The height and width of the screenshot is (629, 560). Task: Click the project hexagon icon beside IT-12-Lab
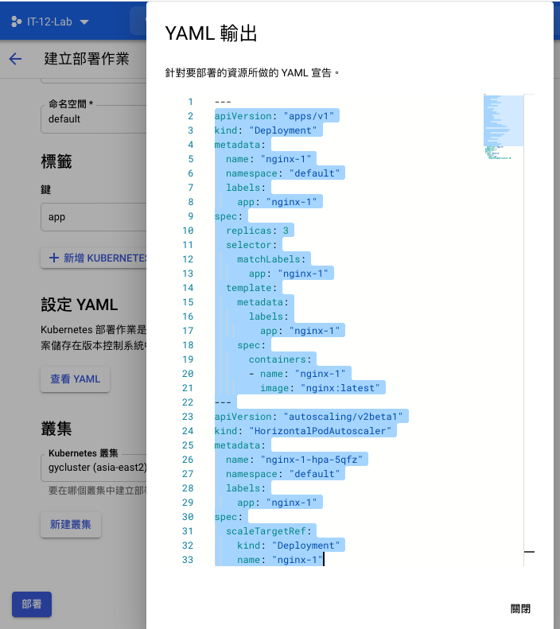17,21
